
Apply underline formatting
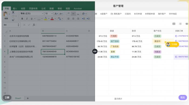(x=32, y=19)
